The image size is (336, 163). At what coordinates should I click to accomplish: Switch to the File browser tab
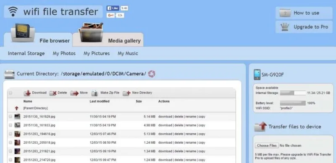38,39
